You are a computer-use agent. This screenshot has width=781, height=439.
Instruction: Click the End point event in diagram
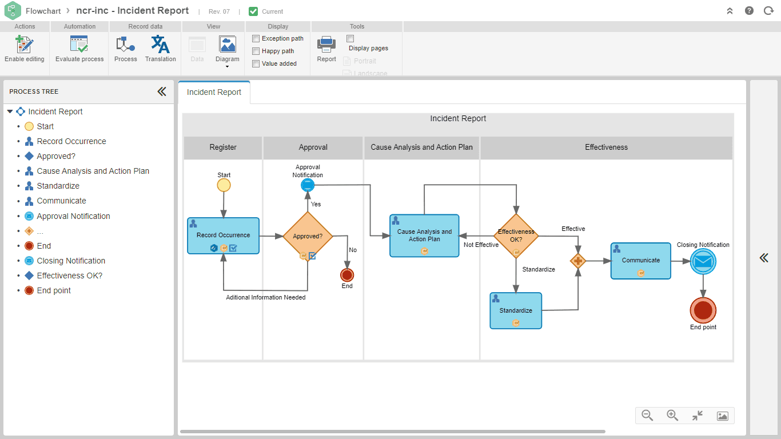[x=703, y=310]
